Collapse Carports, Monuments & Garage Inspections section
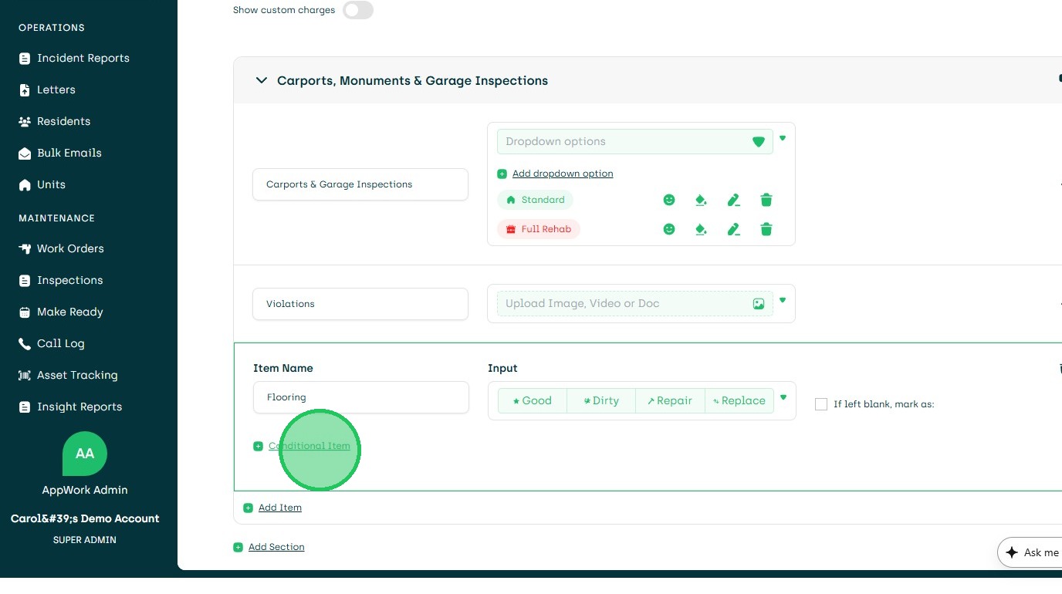This screenshot has height=594, width=1062. [x=262, y=80]
